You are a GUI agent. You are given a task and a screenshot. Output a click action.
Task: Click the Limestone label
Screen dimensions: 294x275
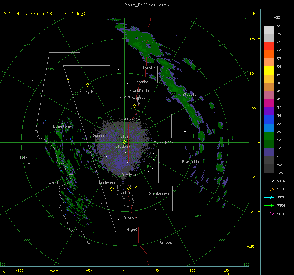tap(62, 126)
